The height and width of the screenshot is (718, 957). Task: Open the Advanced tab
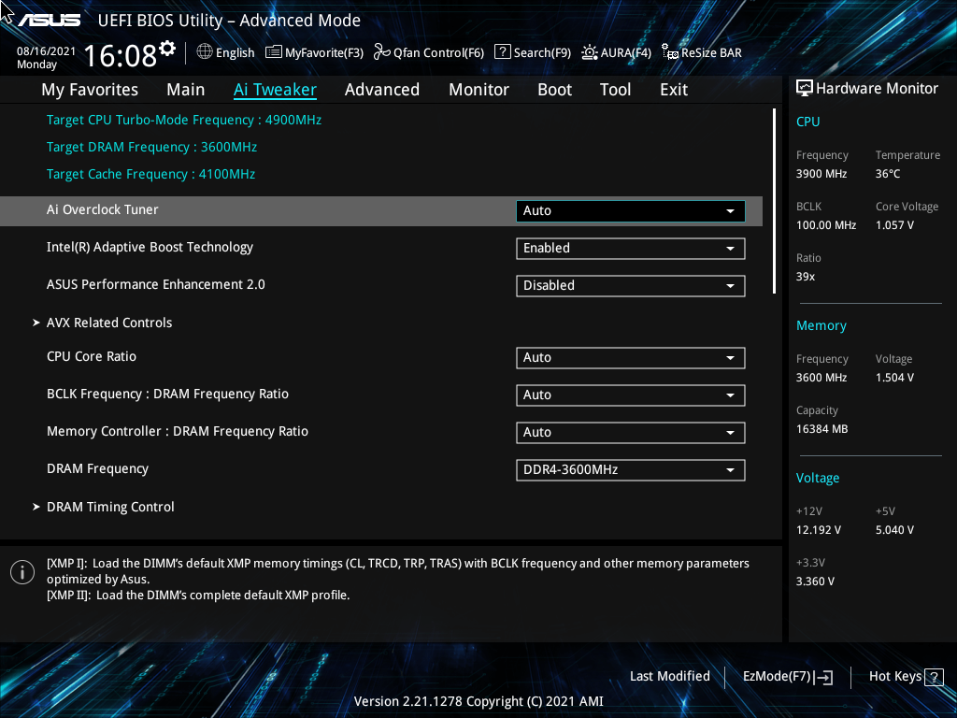click(382, 90)
